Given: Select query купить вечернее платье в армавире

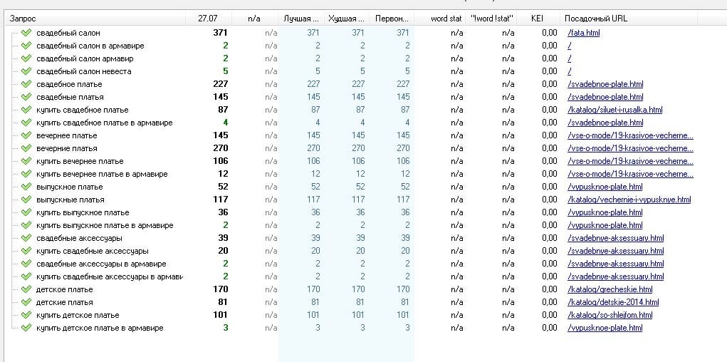Looking at the screenshot, I should (102, 174).
